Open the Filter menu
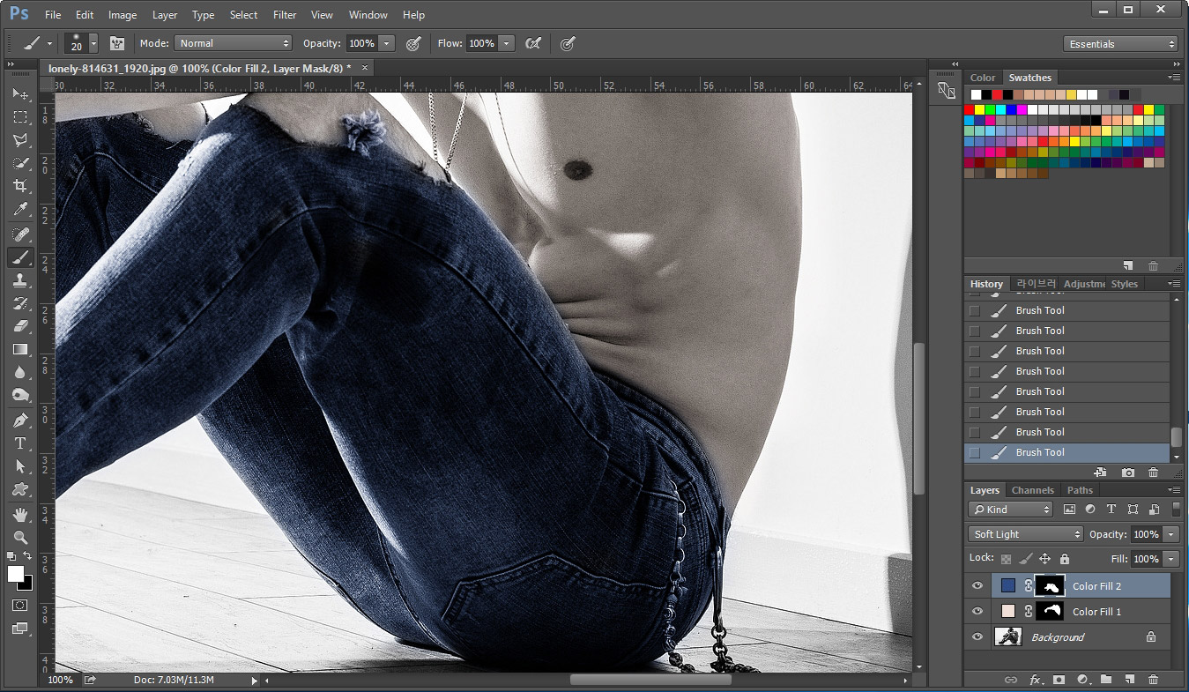This screenshot has height=692, width=1189. tap(285, 15)
